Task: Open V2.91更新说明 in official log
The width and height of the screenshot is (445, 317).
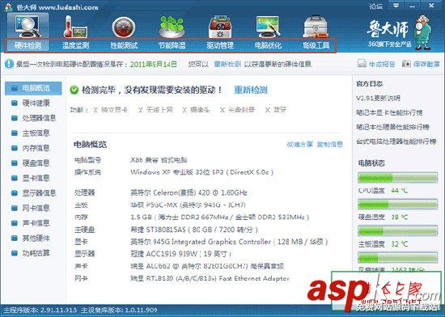Action: coord(378,98)
